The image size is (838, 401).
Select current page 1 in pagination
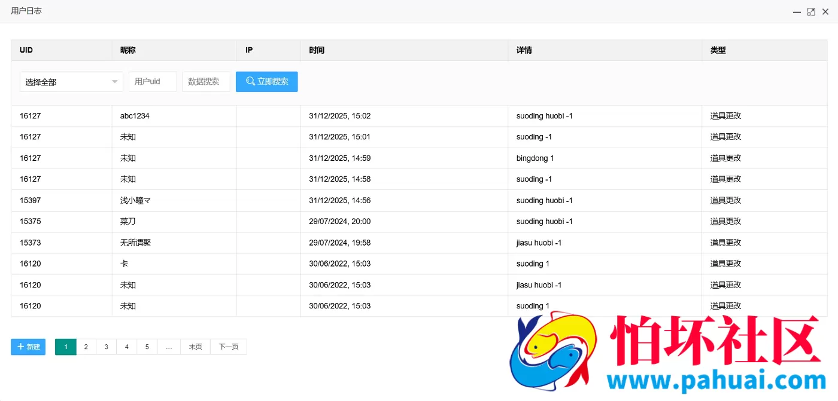[66, 347]
